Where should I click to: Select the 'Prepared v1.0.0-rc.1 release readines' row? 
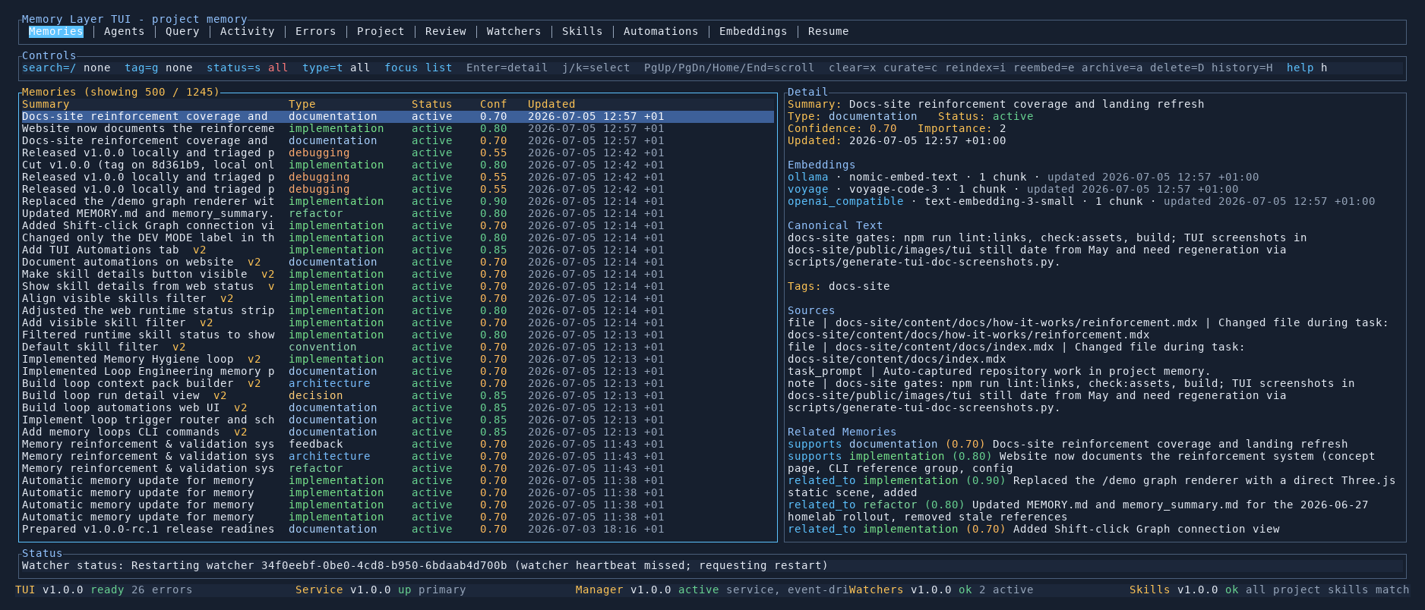click(x=398, y=529)
